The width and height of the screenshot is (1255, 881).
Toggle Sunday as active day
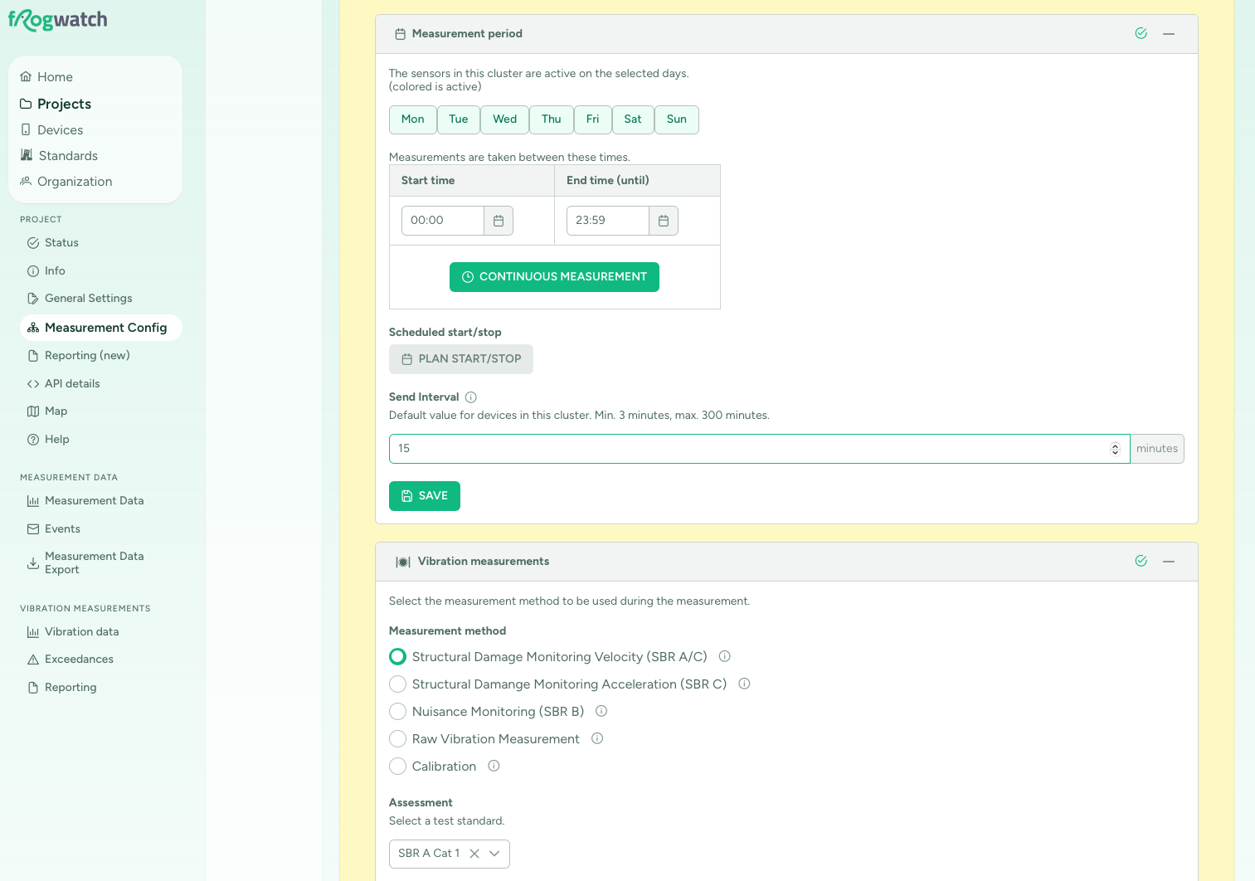pyautogui.click(x=677, y=119)
